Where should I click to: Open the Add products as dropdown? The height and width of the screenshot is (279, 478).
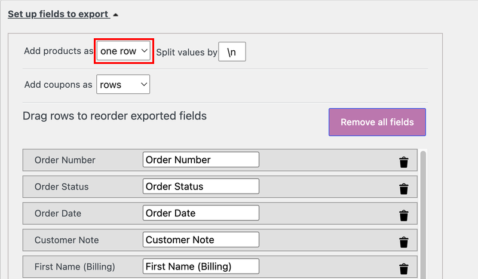(x=124, y=51)
